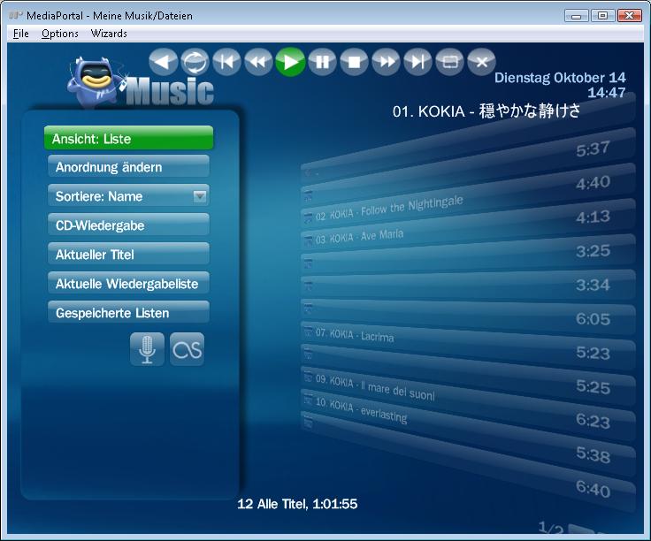Switch view via Ansicht: Liste button
651x541 pixels.
tap(128, 139)
